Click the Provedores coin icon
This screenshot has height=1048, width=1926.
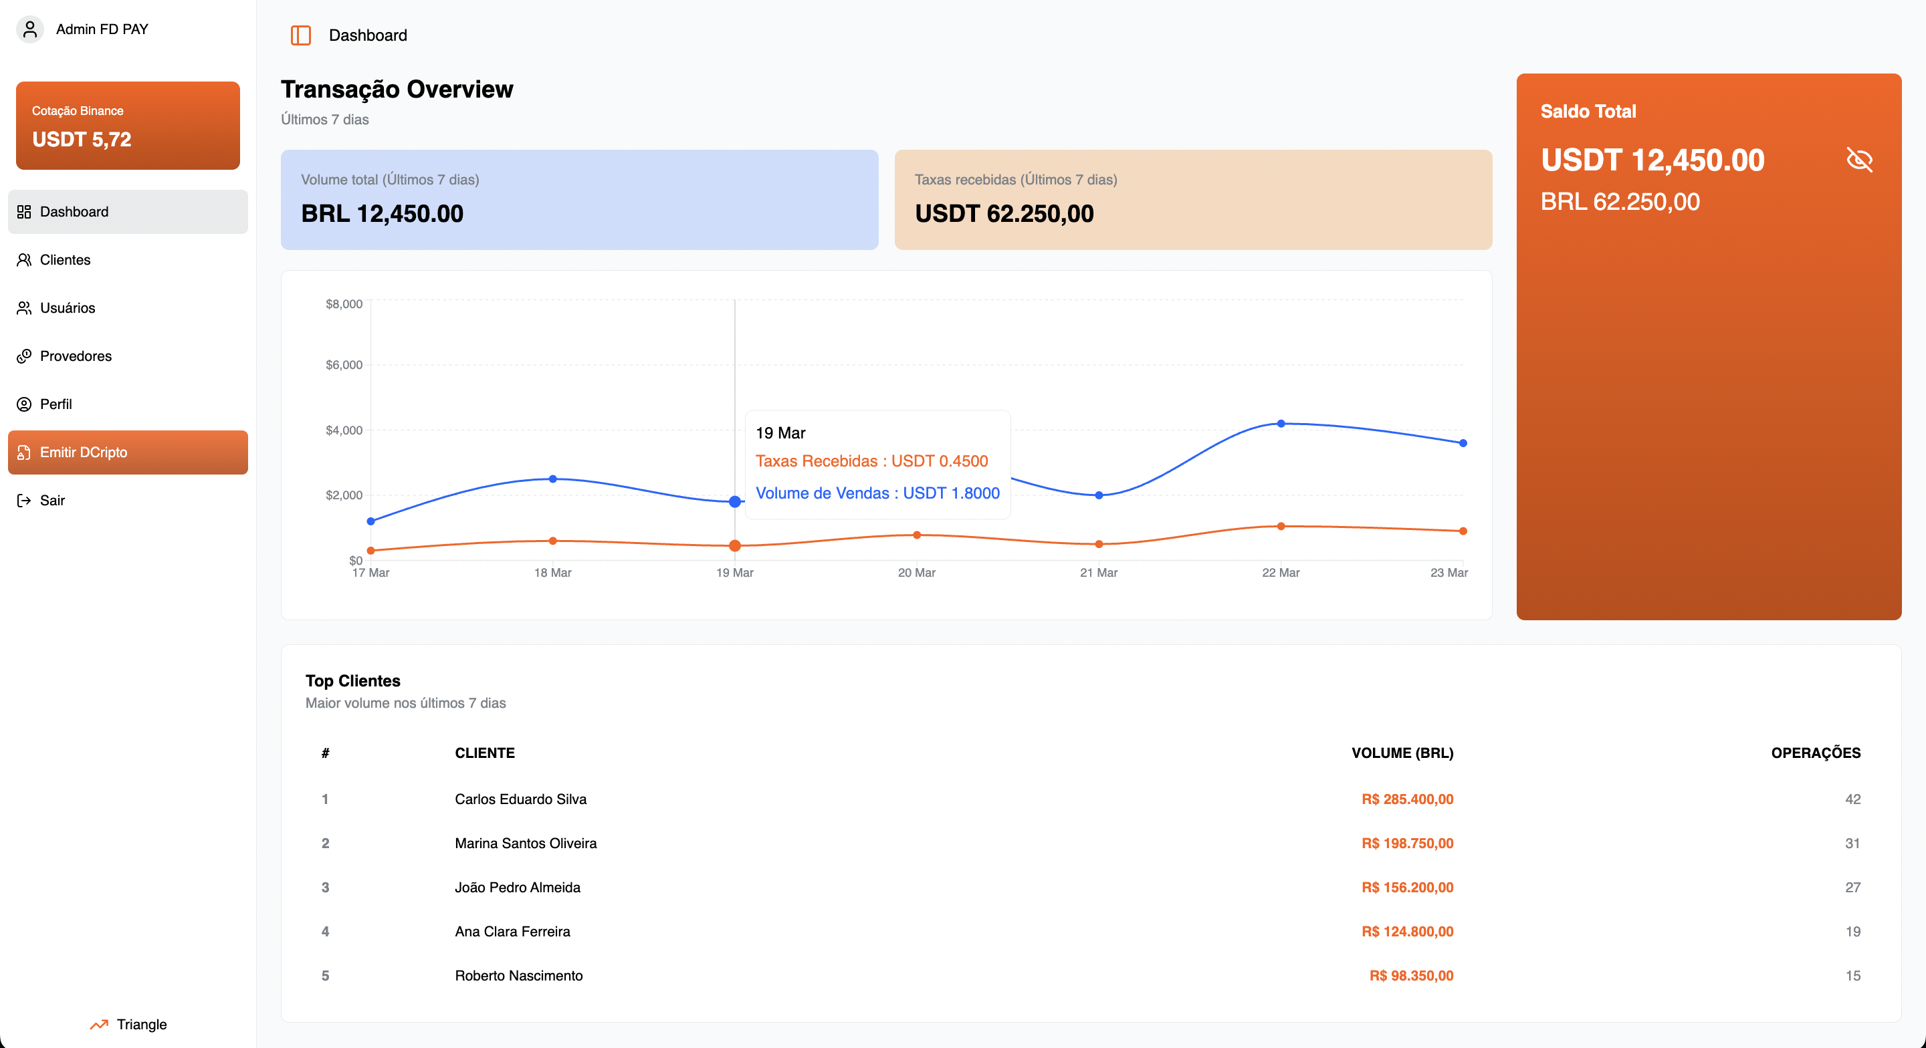[24, 356]
